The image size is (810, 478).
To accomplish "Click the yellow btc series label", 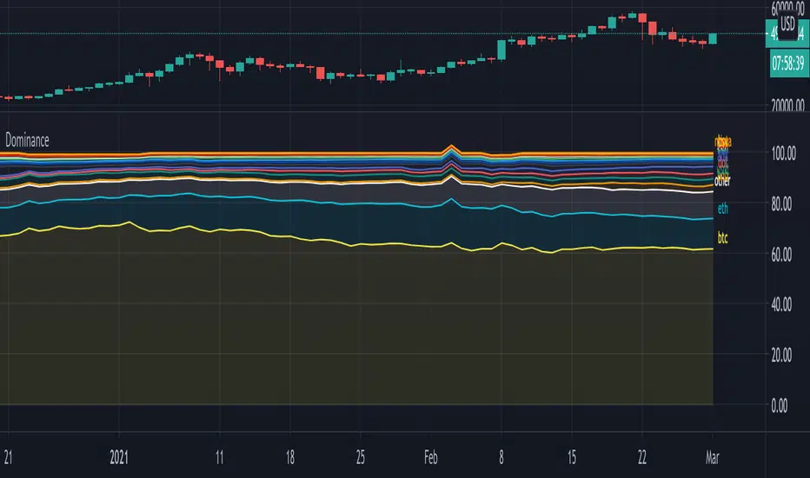I will 723,238.
